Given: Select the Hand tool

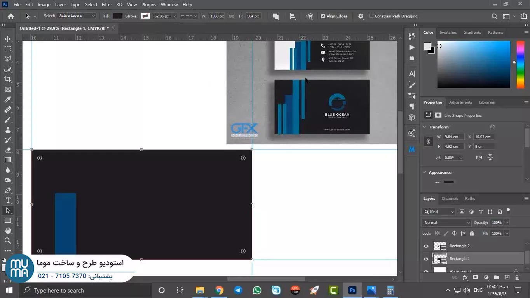Looking at the screenshot, I should coord(8,230).
